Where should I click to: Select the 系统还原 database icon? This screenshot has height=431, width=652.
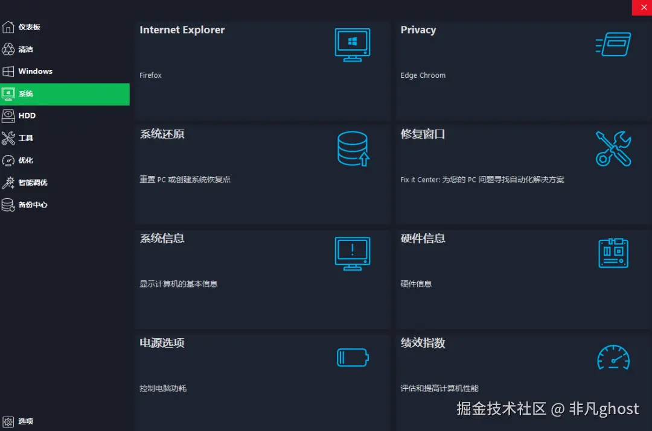352,148
